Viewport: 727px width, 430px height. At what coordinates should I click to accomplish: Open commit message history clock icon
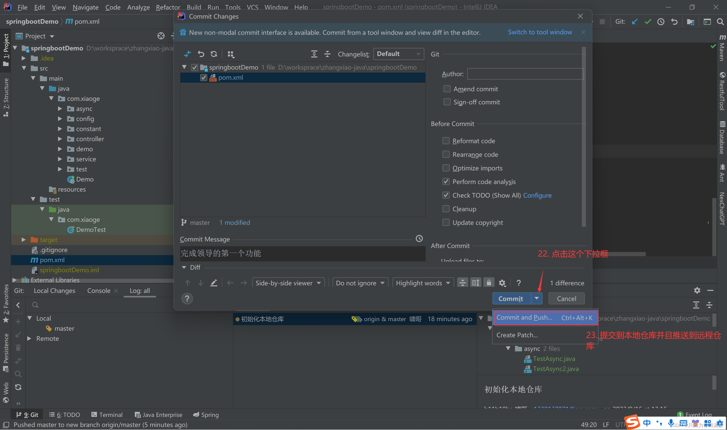coord(419,238)
